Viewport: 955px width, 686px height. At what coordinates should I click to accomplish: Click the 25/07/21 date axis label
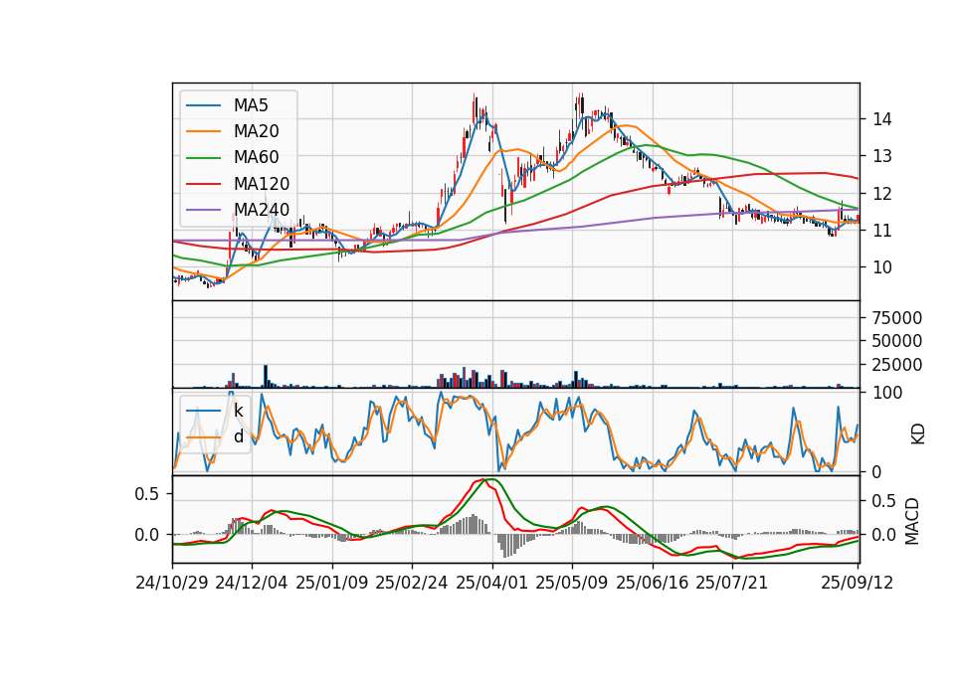tap(732, 584)
